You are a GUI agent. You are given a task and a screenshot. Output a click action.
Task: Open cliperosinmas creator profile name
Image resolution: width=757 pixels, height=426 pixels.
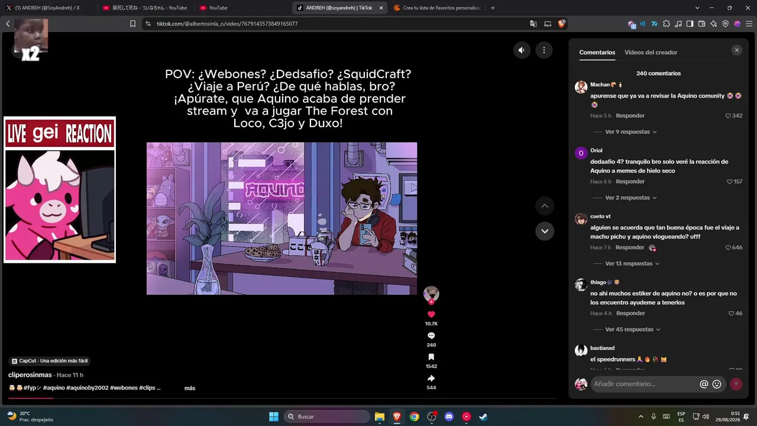[x=30, y=375]
